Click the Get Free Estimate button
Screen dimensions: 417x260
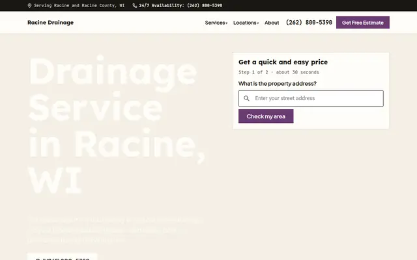tap(363, 23)
